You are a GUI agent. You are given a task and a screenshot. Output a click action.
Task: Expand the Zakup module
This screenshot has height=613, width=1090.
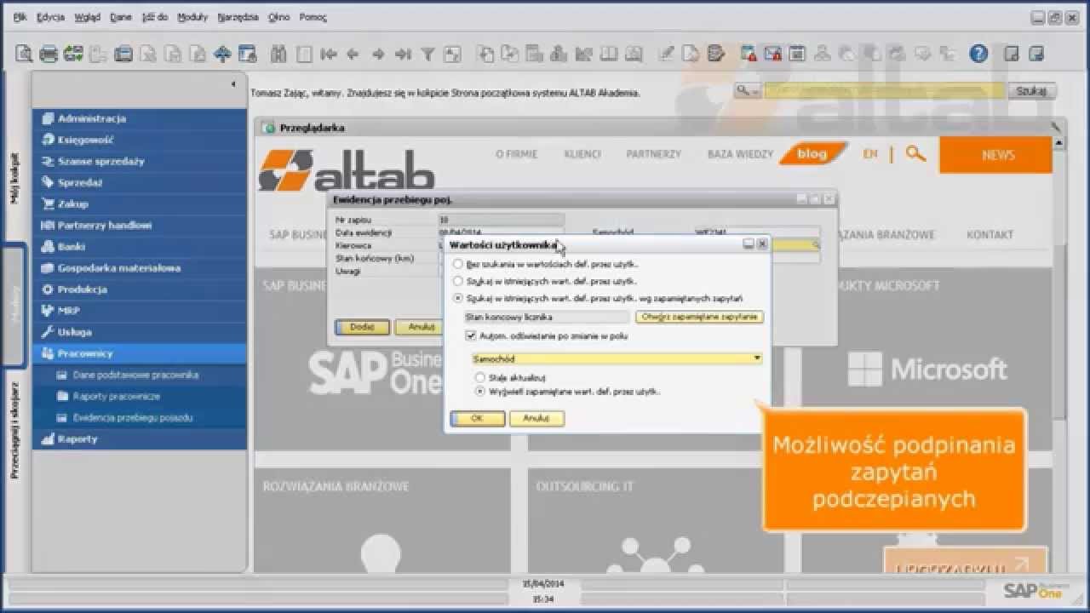(x=141, y=203)
